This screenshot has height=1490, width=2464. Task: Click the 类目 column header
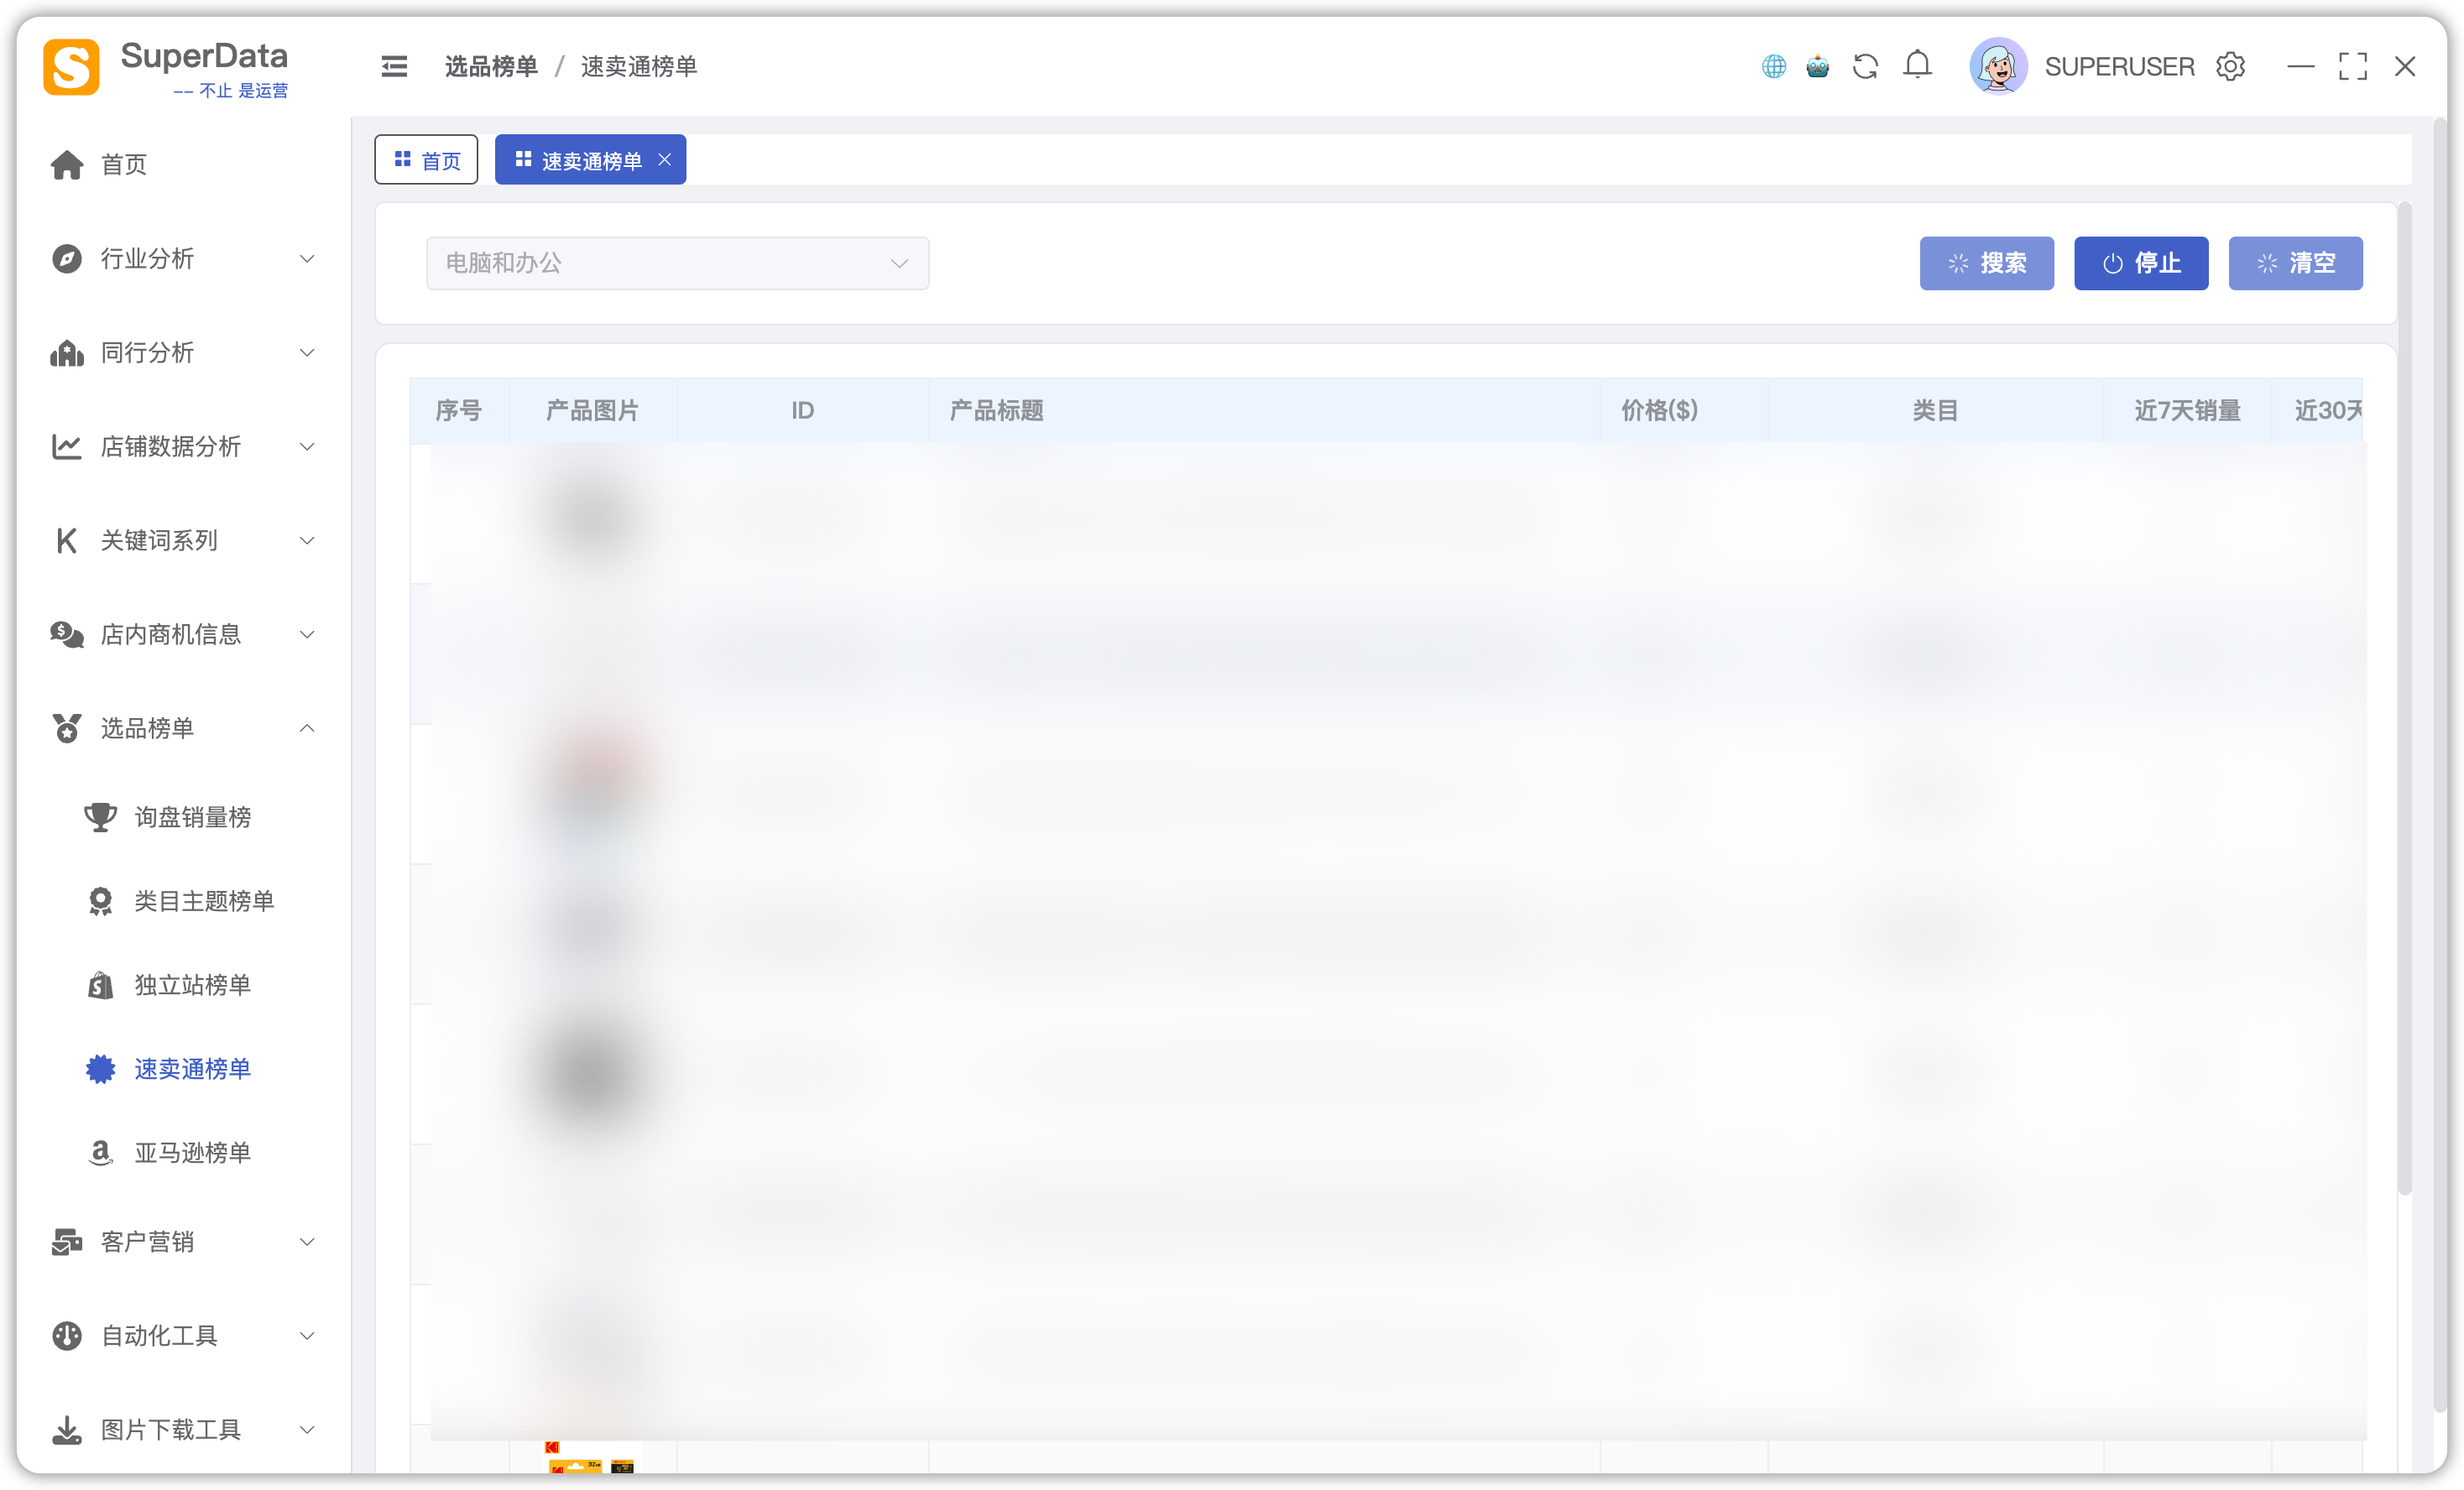[x=1935, y=410]
